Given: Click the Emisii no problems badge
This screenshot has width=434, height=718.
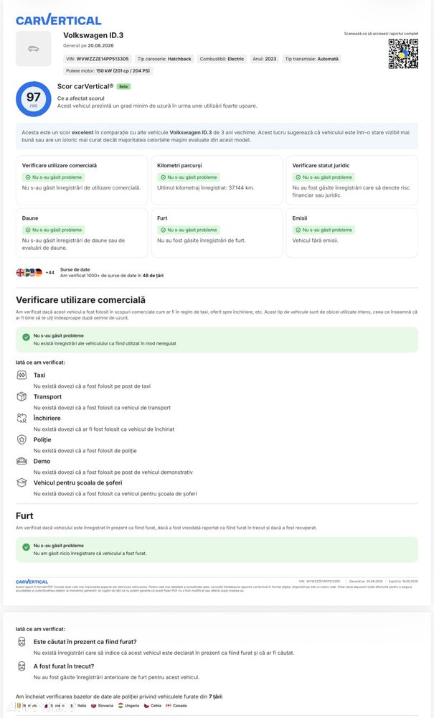Looking at the screenshot, I should point(324,230).
